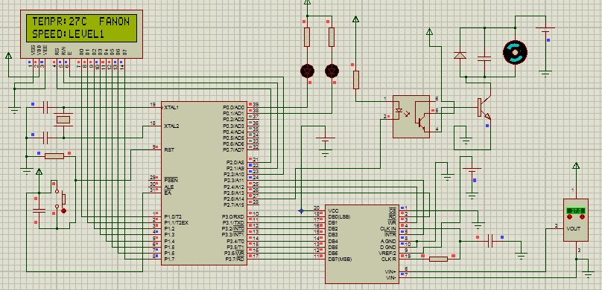Select the ADC chip with DB0(LSB) pins
Image resolution: width=602 pixels, height=290 pixels.
click(362, 244)
